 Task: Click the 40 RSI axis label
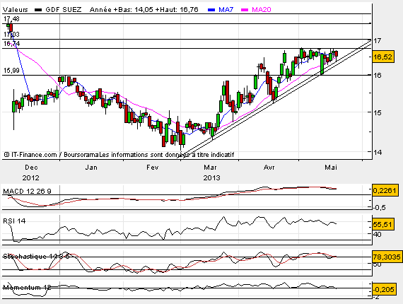click(378, 234)
